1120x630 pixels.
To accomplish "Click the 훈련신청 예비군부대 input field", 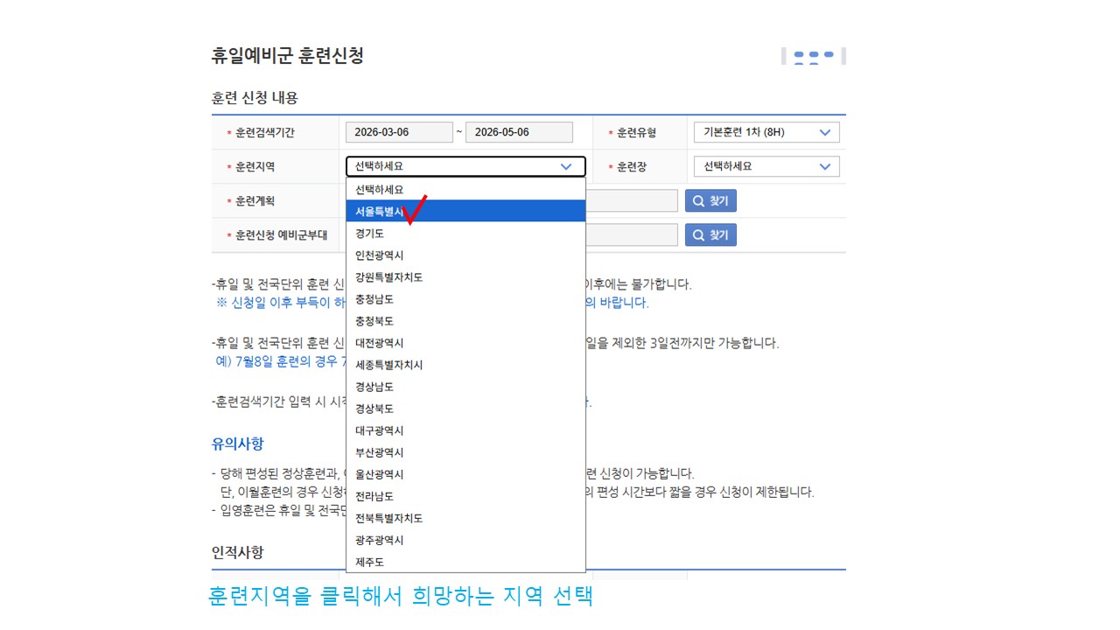I will (631, 234).
